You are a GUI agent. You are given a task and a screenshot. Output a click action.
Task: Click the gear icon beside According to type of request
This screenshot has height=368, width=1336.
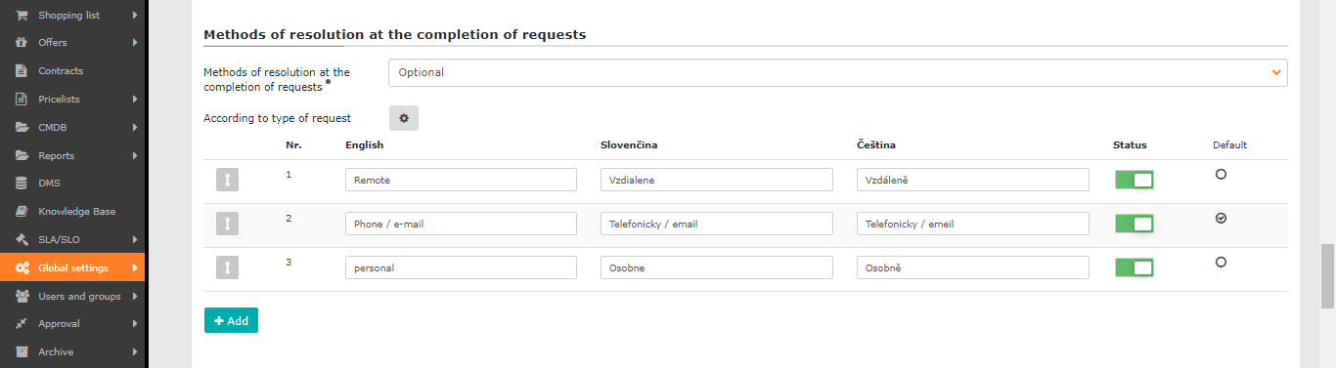click(x=404, y=118)
